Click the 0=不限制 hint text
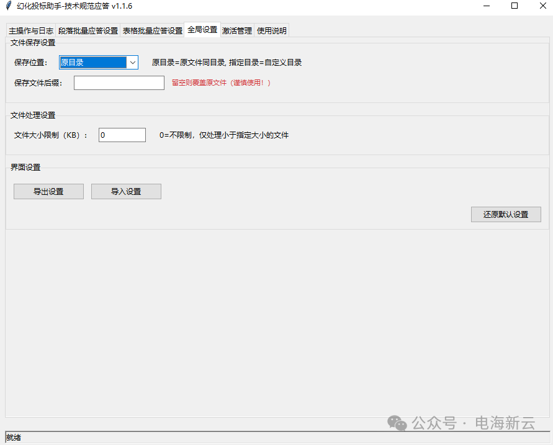Screen dimensions: 553x445 pyautogui.click(x=223, y=135)
